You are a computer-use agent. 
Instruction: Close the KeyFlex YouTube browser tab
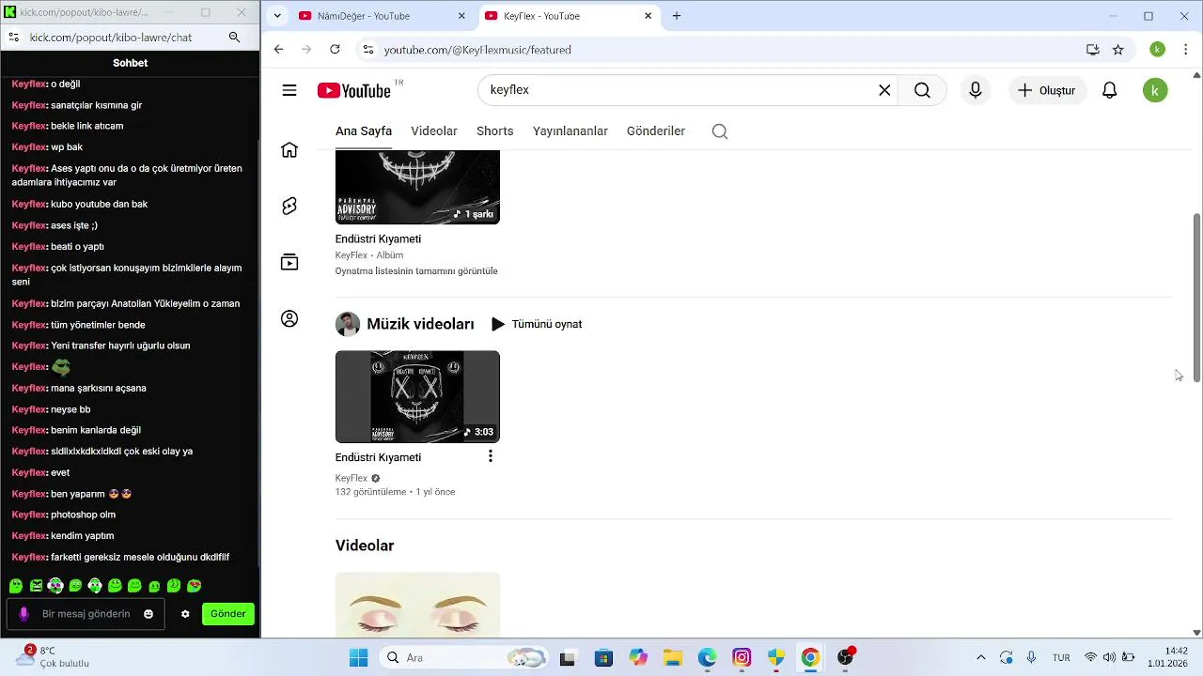(648, 16)
